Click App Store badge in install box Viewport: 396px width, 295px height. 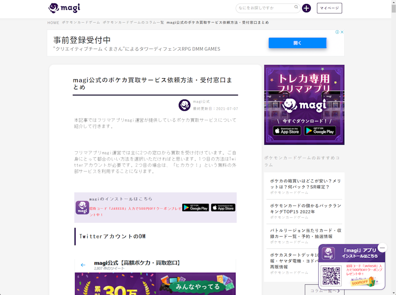click(x=223, y=208)
